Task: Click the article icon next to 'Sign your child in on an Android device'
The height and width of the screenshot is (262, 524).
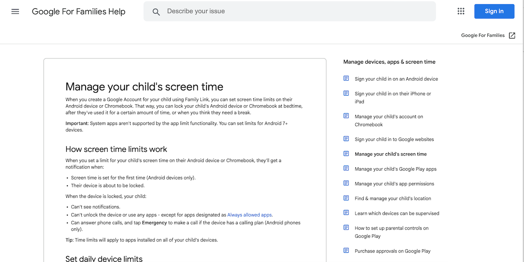Action: [x=346, y=78]
